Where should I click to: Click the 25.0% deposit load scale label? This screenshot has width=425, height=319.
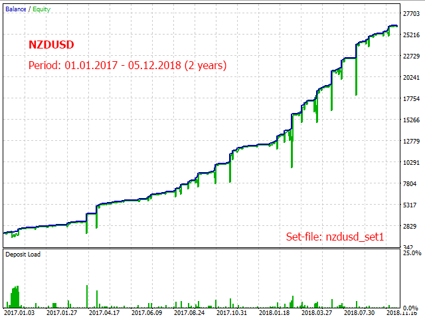[x=412, y=253]
